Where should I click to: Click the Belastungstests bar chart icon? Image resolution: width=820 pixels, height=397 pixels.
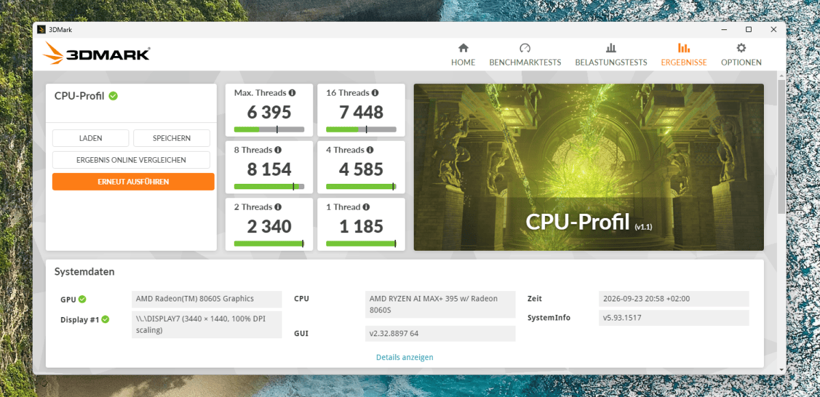coord(611,48)
